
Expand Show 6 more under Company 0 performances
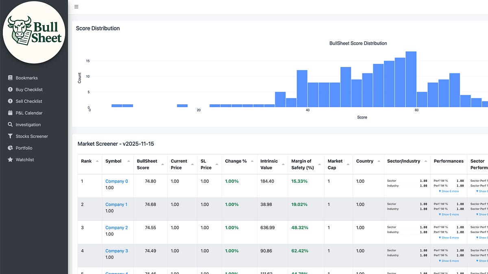[x=448, y=191]
